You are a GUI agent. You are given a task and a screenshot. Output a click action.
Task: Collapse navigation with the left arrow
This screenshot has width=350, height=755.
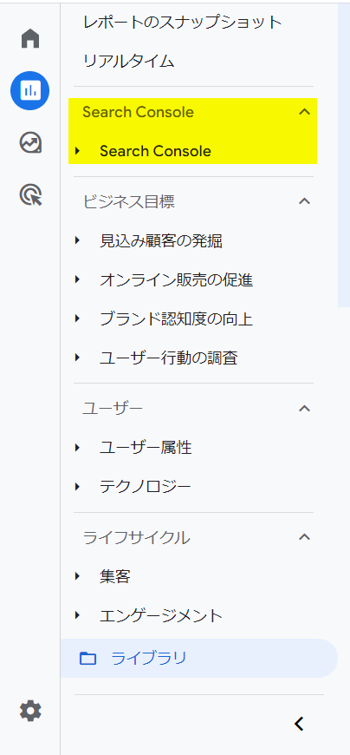[x=299, y=723]
